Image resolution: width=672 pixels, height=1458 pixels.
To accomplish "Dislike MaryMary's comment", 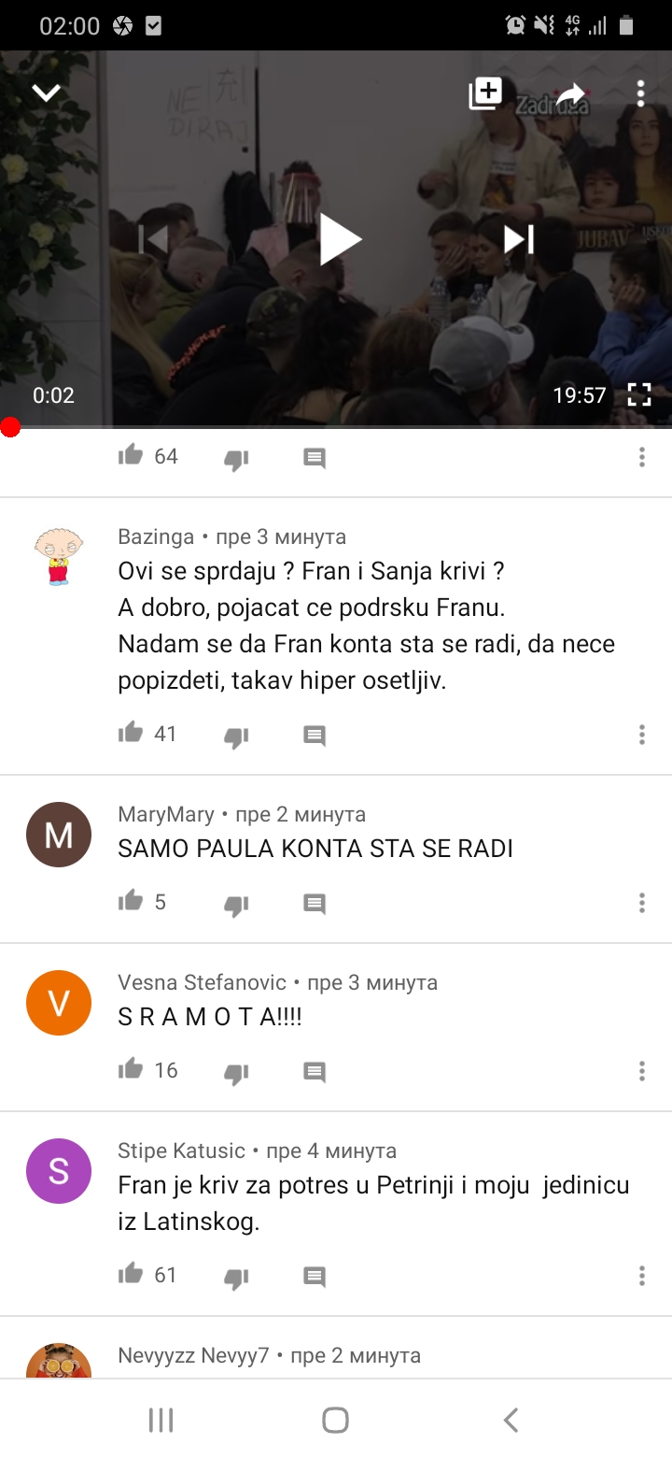I will coord(237,904).
